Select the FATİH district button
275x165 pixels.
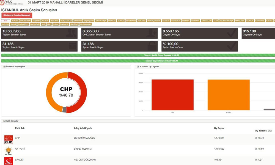point(216,21)
